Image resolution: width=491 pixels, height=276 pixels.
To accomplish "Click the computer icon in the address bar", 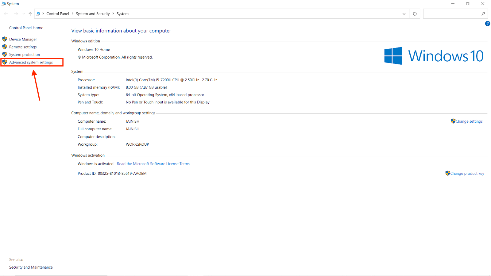I will pos(38,13).
